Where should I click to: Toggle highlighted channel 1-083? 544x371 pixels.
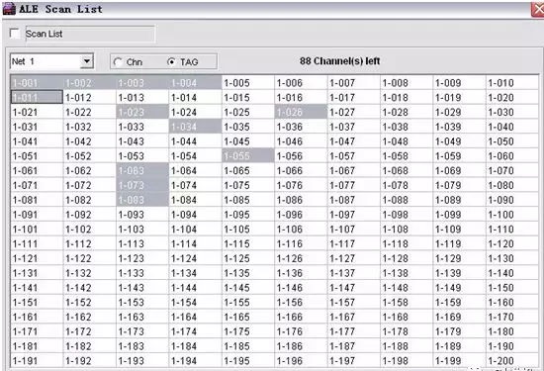click(x=142, y=200)
